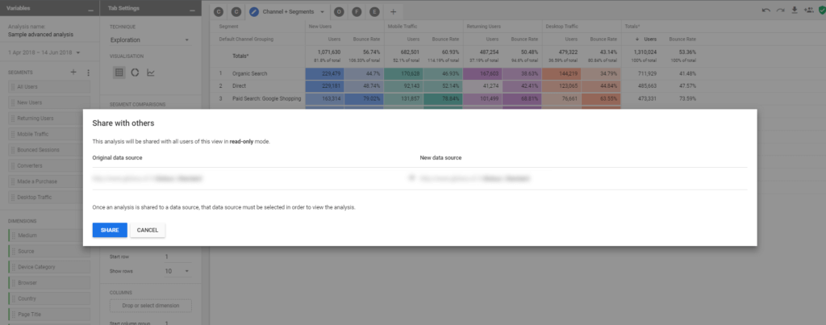Undo the last change
This screenshot has width=826, height=325.
pyautogui.click(x=766, y=11)
